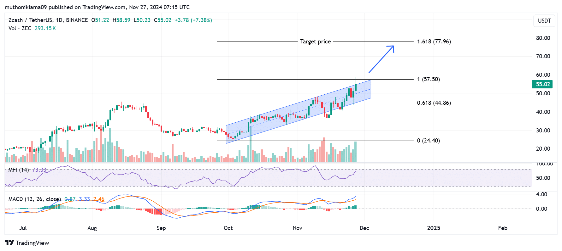This screenshot has width=562, height=251.
Task: Click the 2025 label on time axis
Action: [x=434, y=228]
